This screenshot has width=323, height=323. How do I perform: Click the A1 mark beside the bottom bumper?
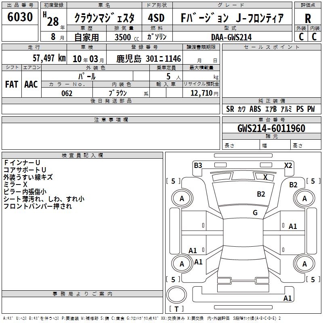click(287, 298)
